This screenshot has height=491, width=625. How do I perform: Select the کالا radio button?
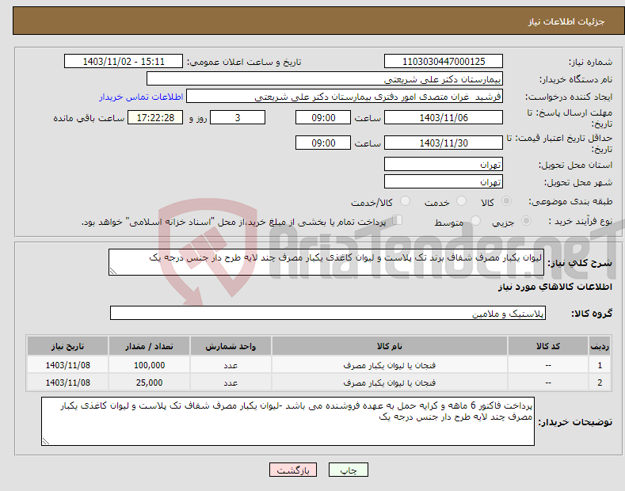[x=506, y=201]
